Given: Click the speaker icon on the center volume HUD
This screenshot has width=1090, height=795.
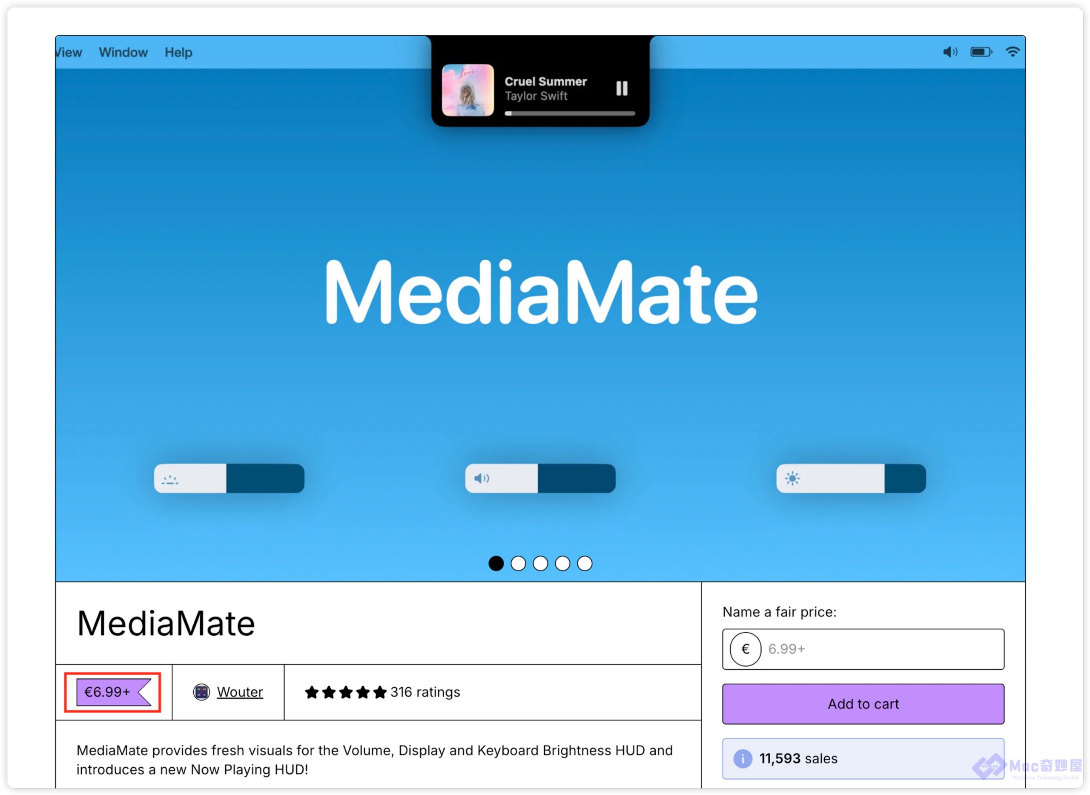Looking at the screenshot, I should (481, 478).
